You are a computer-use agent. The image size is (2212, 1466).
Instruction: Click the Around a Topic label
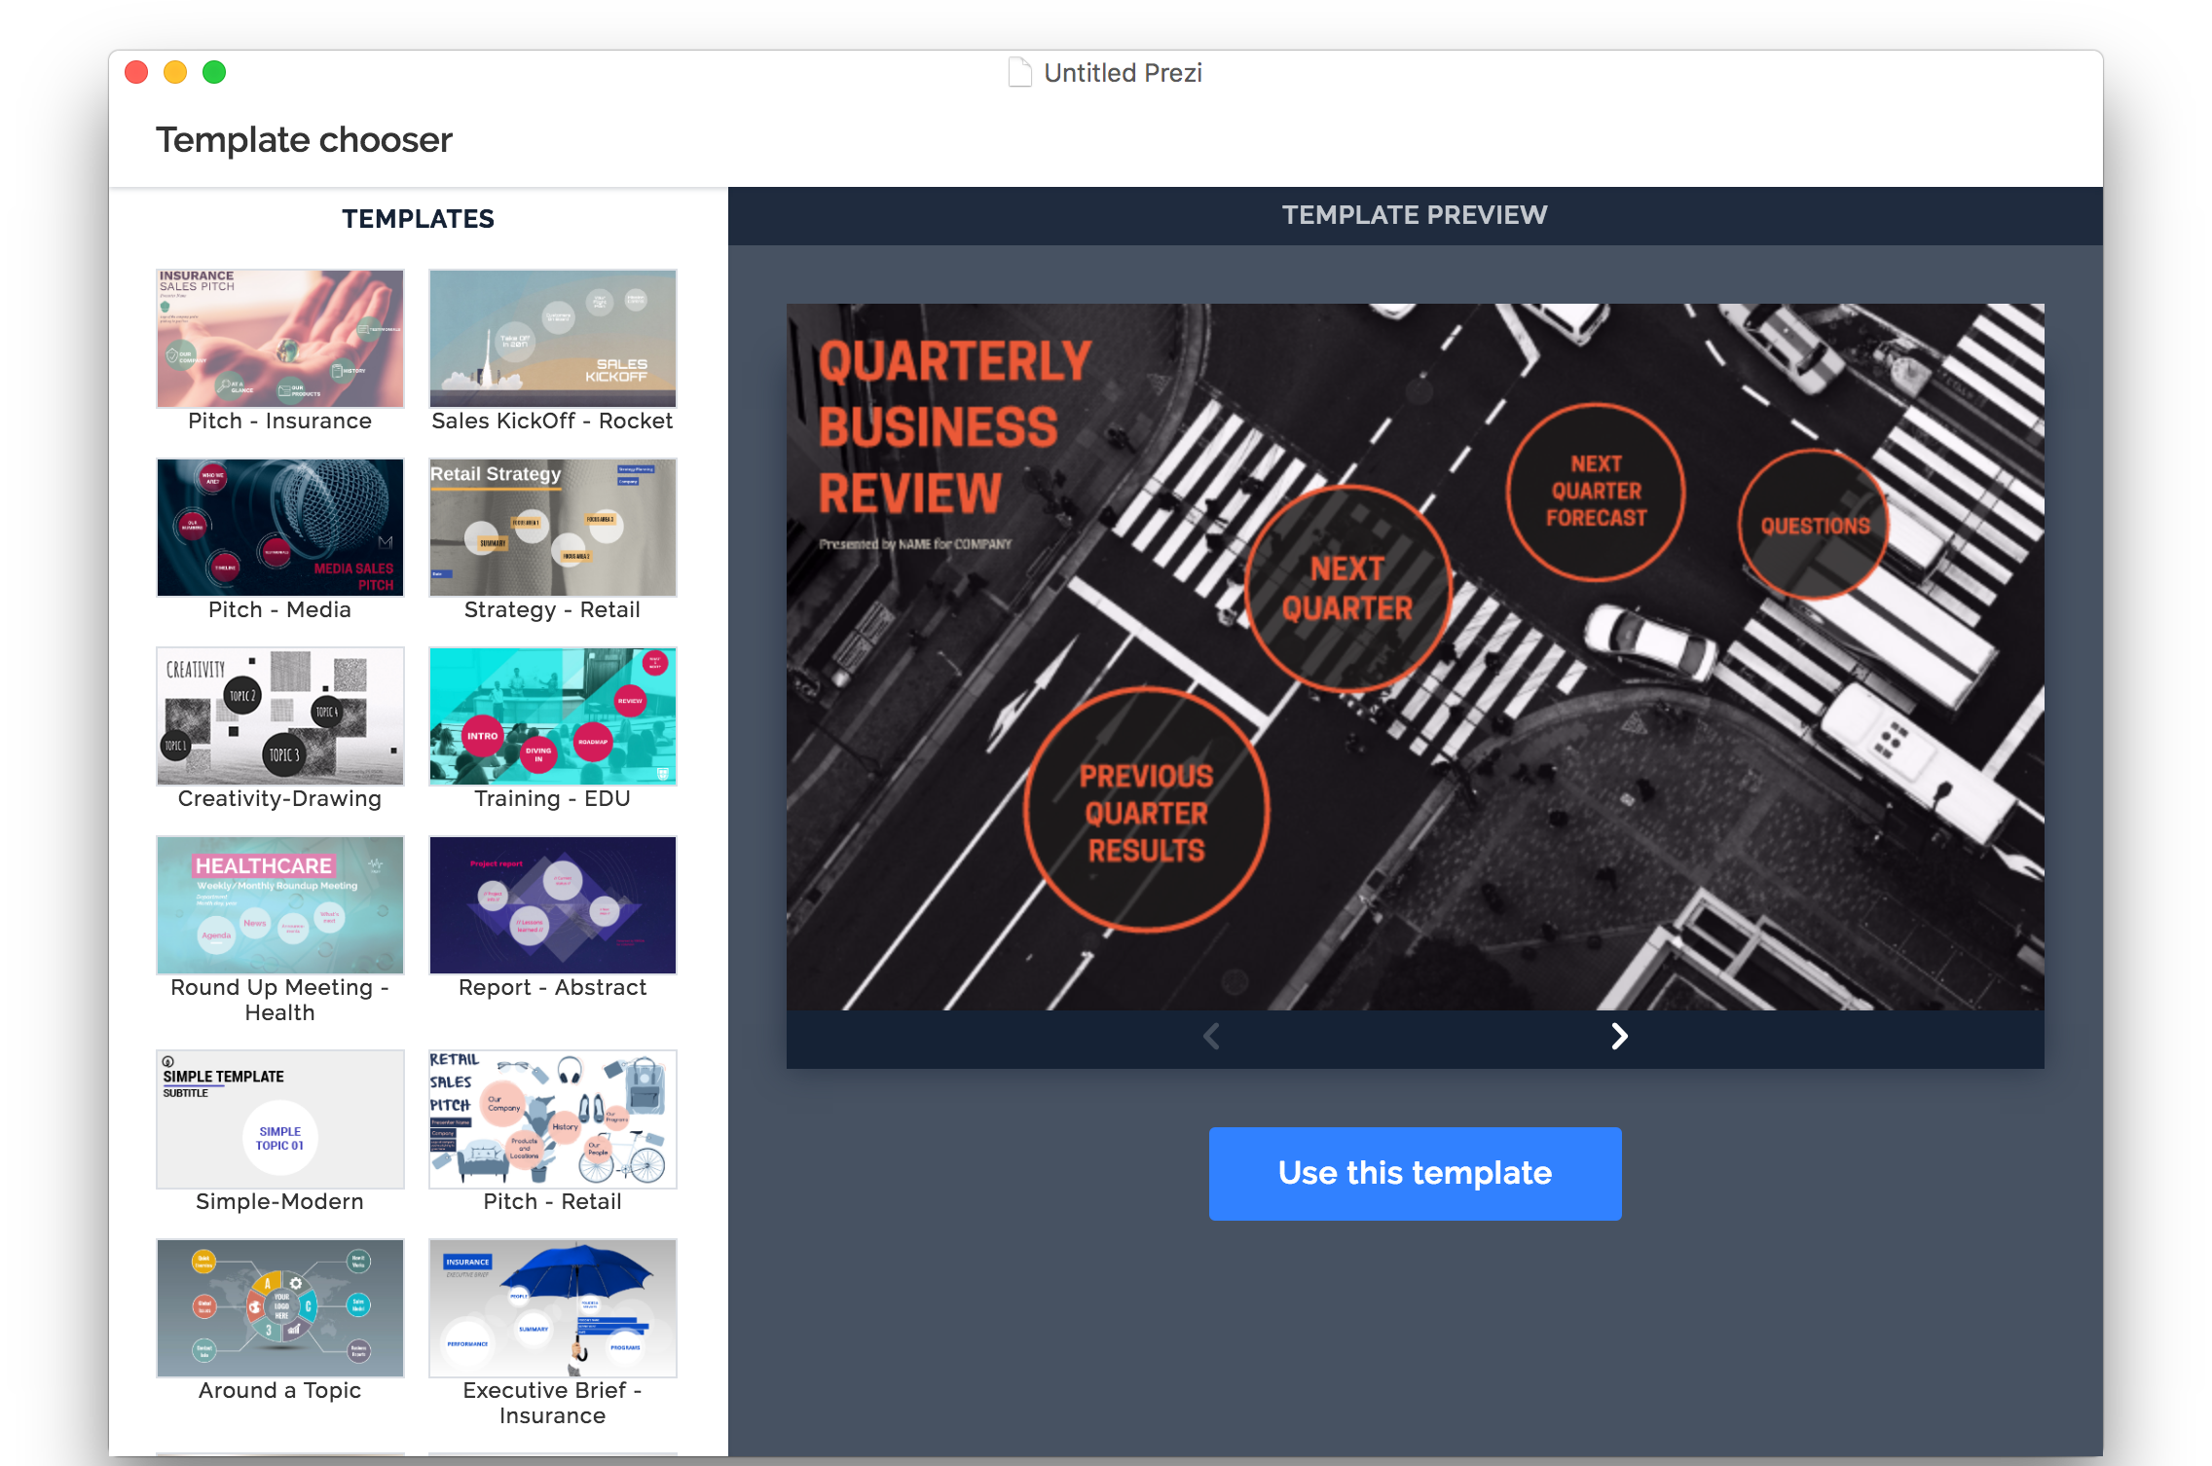point(280,1390)
